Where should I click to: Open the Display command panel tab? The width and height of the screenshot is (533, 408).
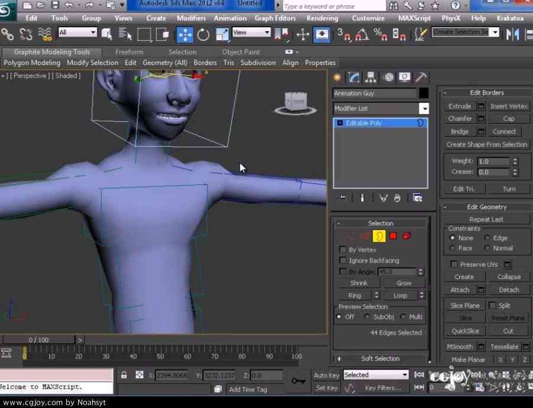[x=405, y=77]
